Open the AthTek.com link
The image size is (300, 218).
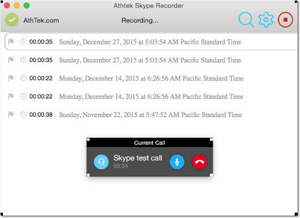click(41, 21)
